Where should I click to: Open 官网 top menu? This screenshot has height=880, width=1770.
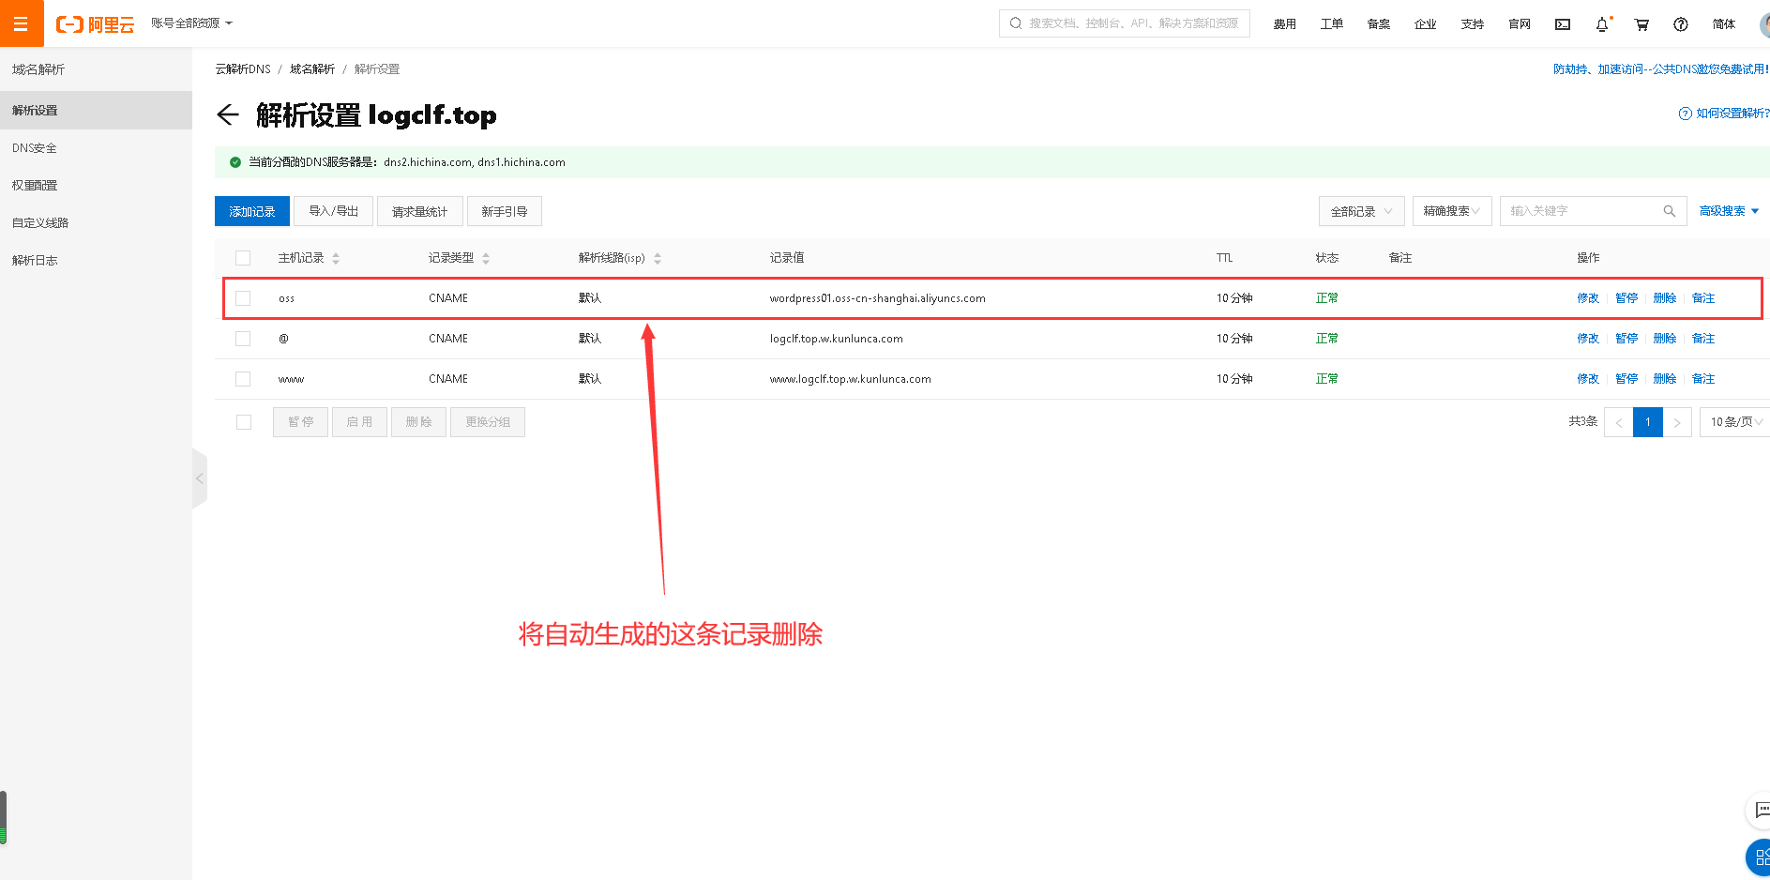point(1520,24)
